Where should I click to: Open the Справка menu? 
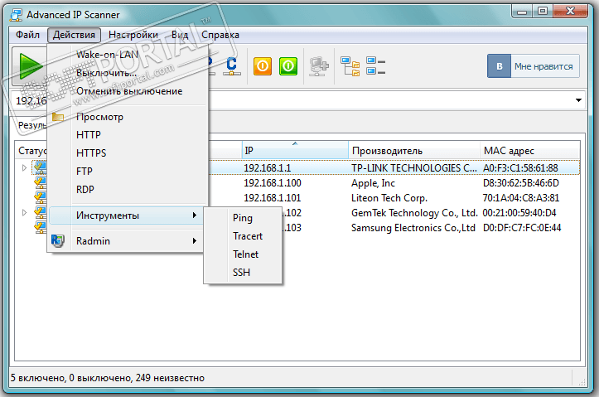pos(220,35)
